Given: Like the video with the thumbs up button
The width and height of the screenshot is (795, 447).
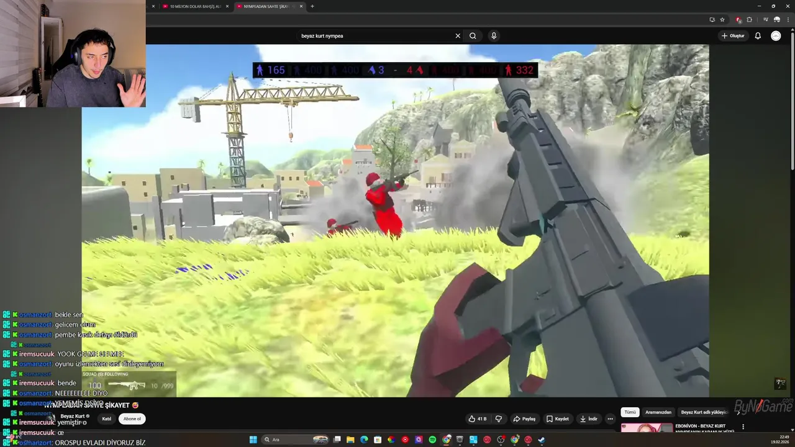Looking at the screenshot, I should 478,419.
